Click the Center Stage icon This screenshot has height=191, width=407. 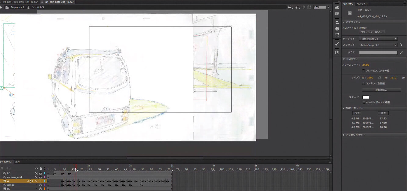[x=303, y=7]
